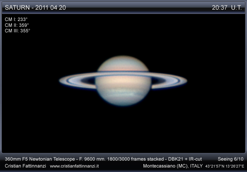The image size is (247, 172).
Task: Open the www.cristianfattinnanzi.it link
Action: [x=74, y=166]
